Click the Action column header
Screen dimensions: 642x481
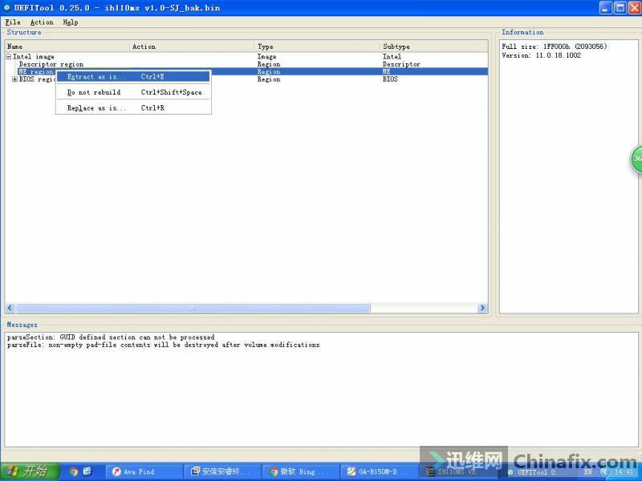[193, 46]
